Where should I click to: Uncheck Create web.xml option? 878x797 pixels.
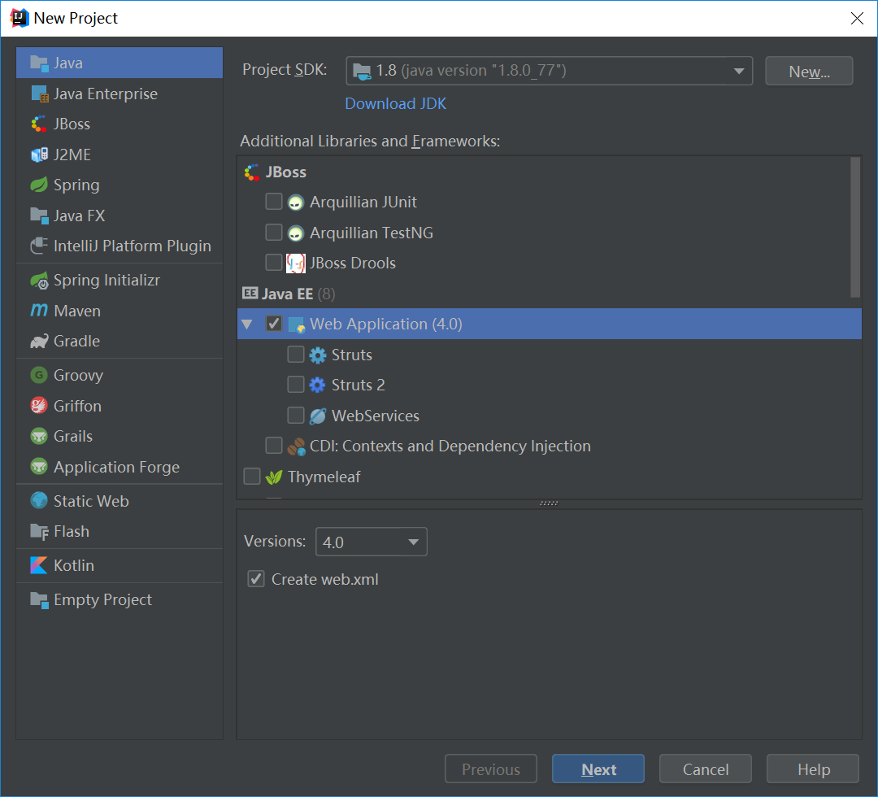[x=256, y=579]
